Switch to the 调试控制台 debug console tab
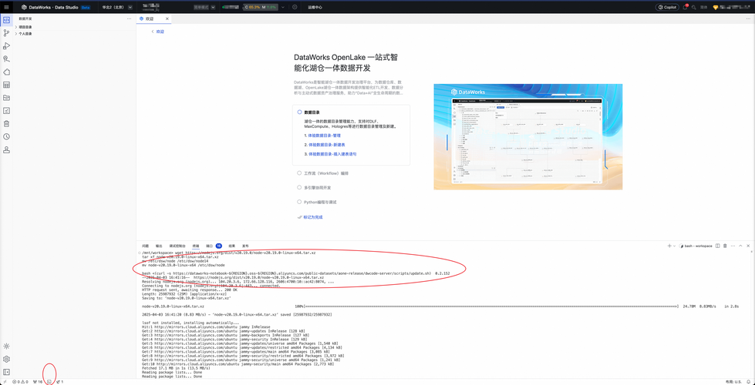This screenshot has width=755, height=385. tap(177, 246)
